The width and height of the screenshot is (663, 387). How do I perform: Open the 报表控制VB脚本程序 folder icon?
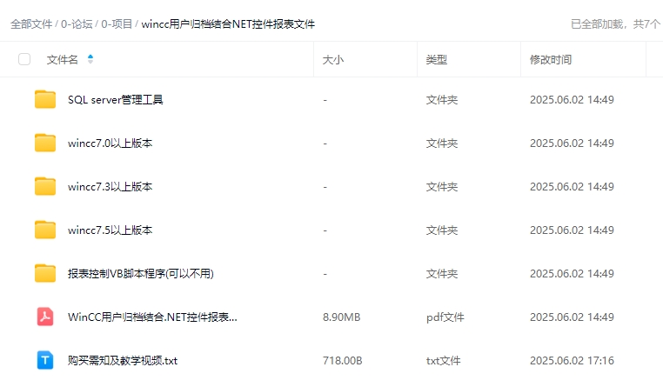[x=45, y=273]
